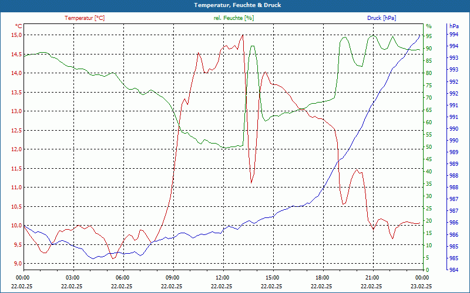Click the 12,0 temperature axis value
Viewport: 470px width, 293px height.
click(17, 149)
